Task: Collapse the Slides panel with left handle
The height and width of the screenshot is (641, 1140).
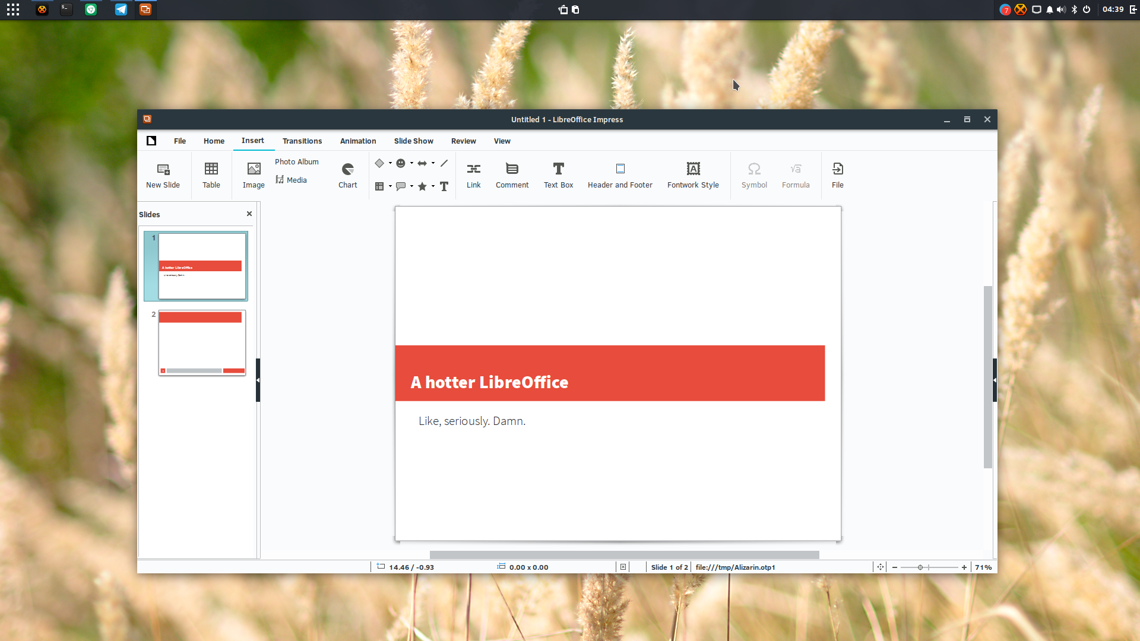Action: (258, 380)
